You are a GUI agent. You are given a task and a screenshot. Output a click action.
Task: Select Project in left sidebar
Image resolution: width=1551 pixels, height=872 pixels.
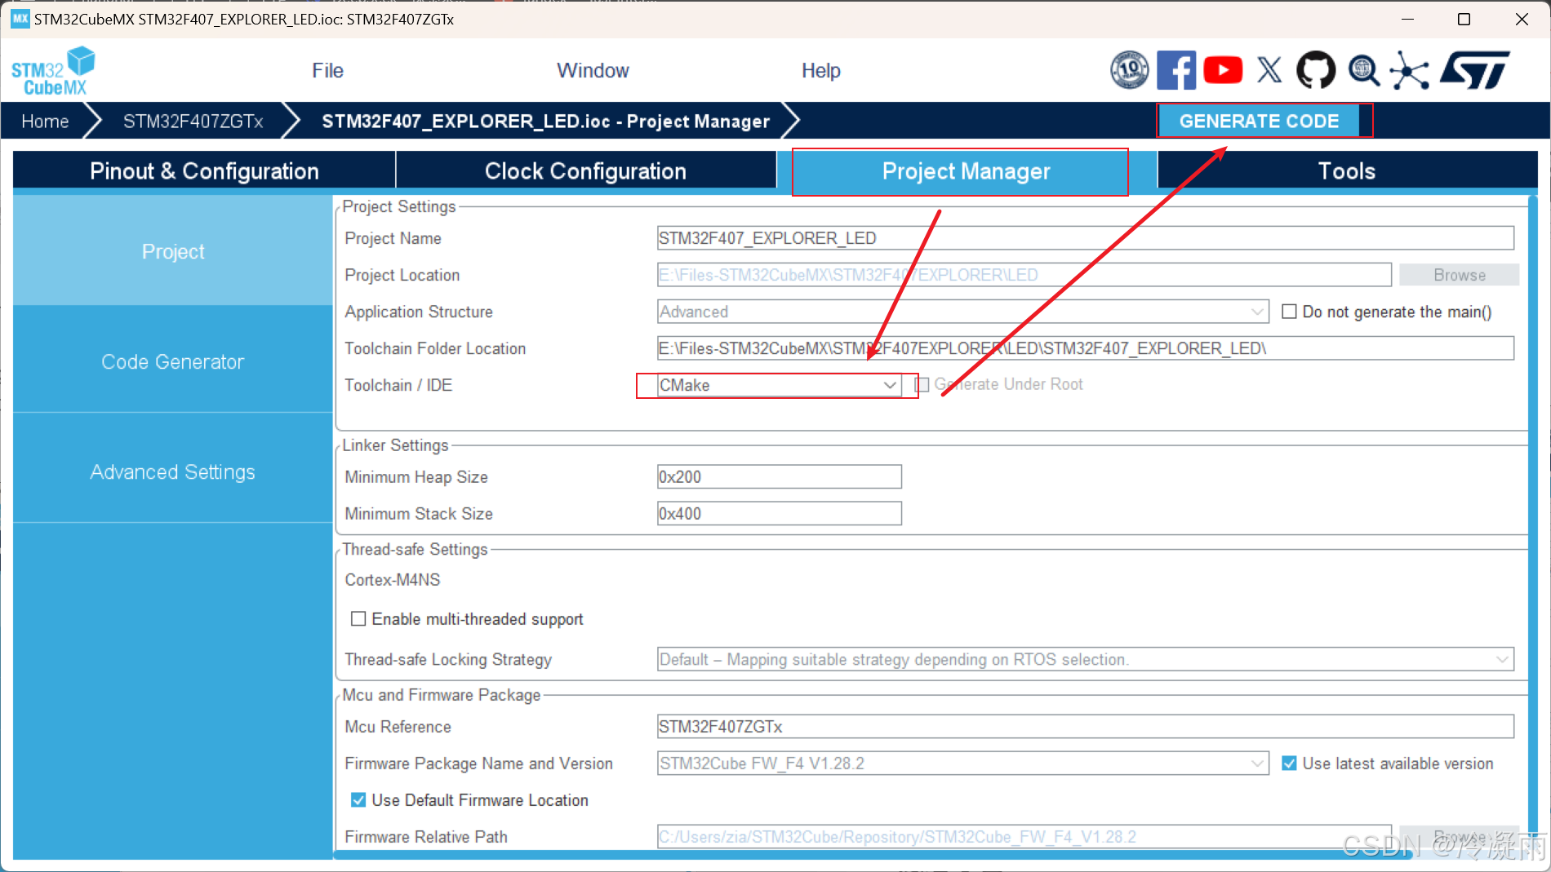(173, 251)
